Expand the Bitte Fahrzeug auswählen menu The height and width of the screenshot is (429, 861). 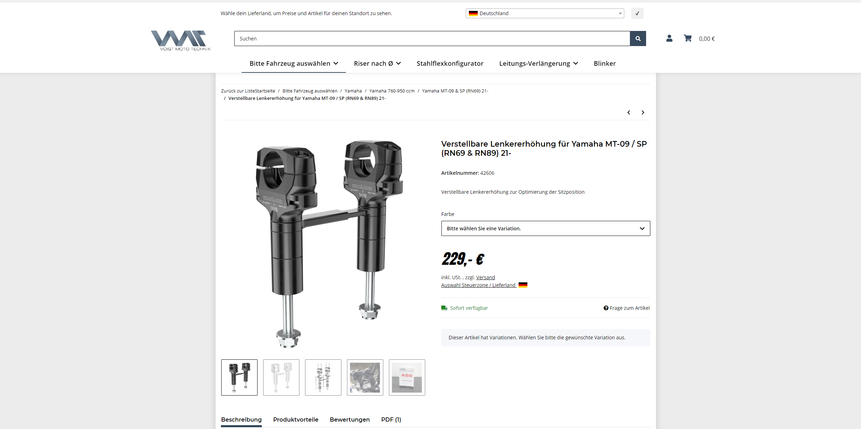[x=294, y=64]
